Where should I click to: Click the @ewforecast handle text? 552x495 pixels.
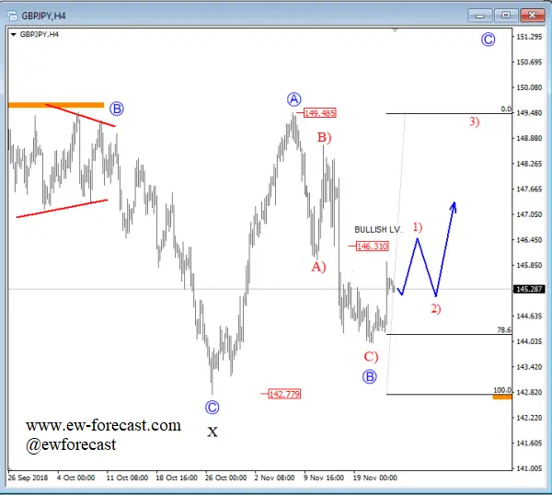coord(71,444)
